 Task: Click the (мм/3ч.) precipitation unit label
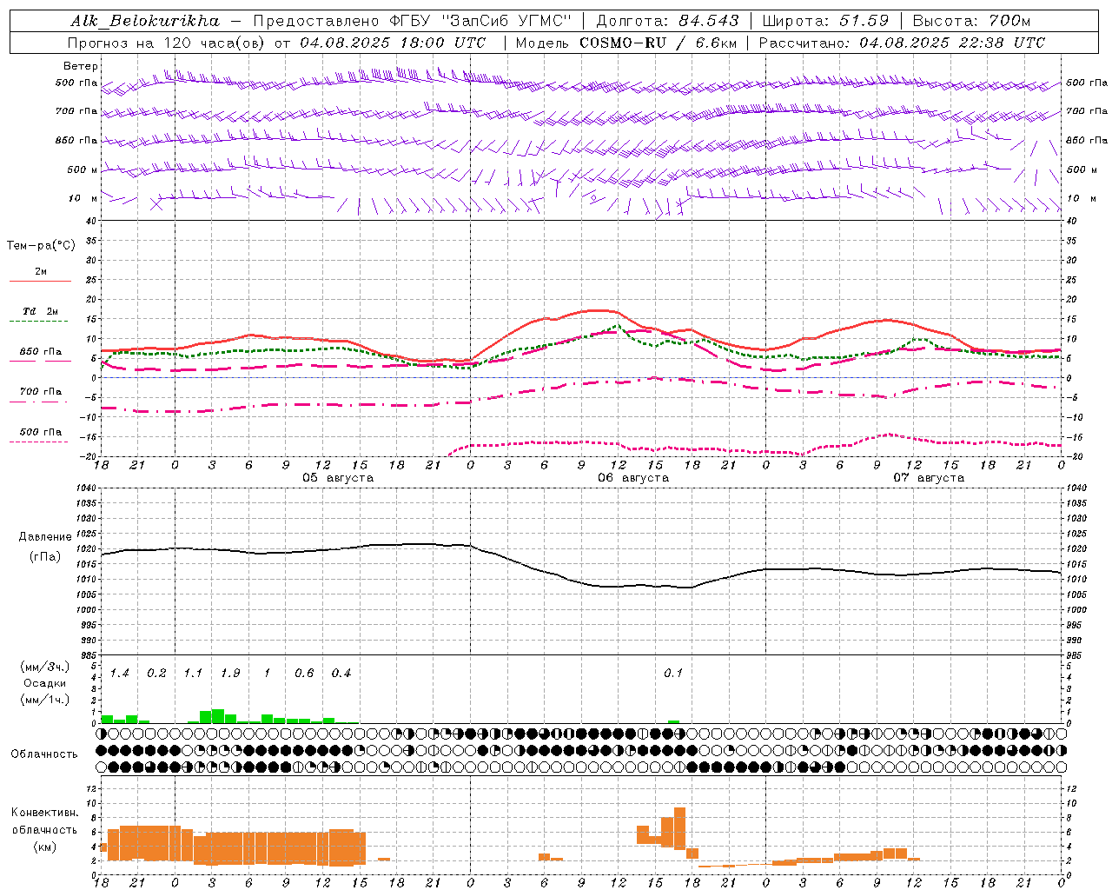point(45,667)
